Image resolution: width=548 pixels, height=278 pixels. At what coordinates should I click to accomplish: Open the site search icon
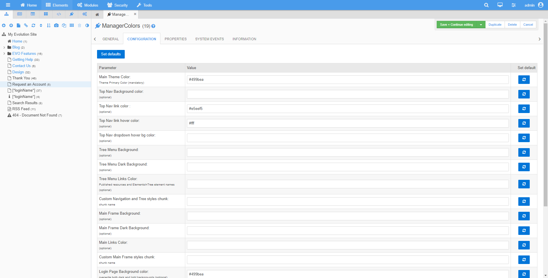(486, 5)
